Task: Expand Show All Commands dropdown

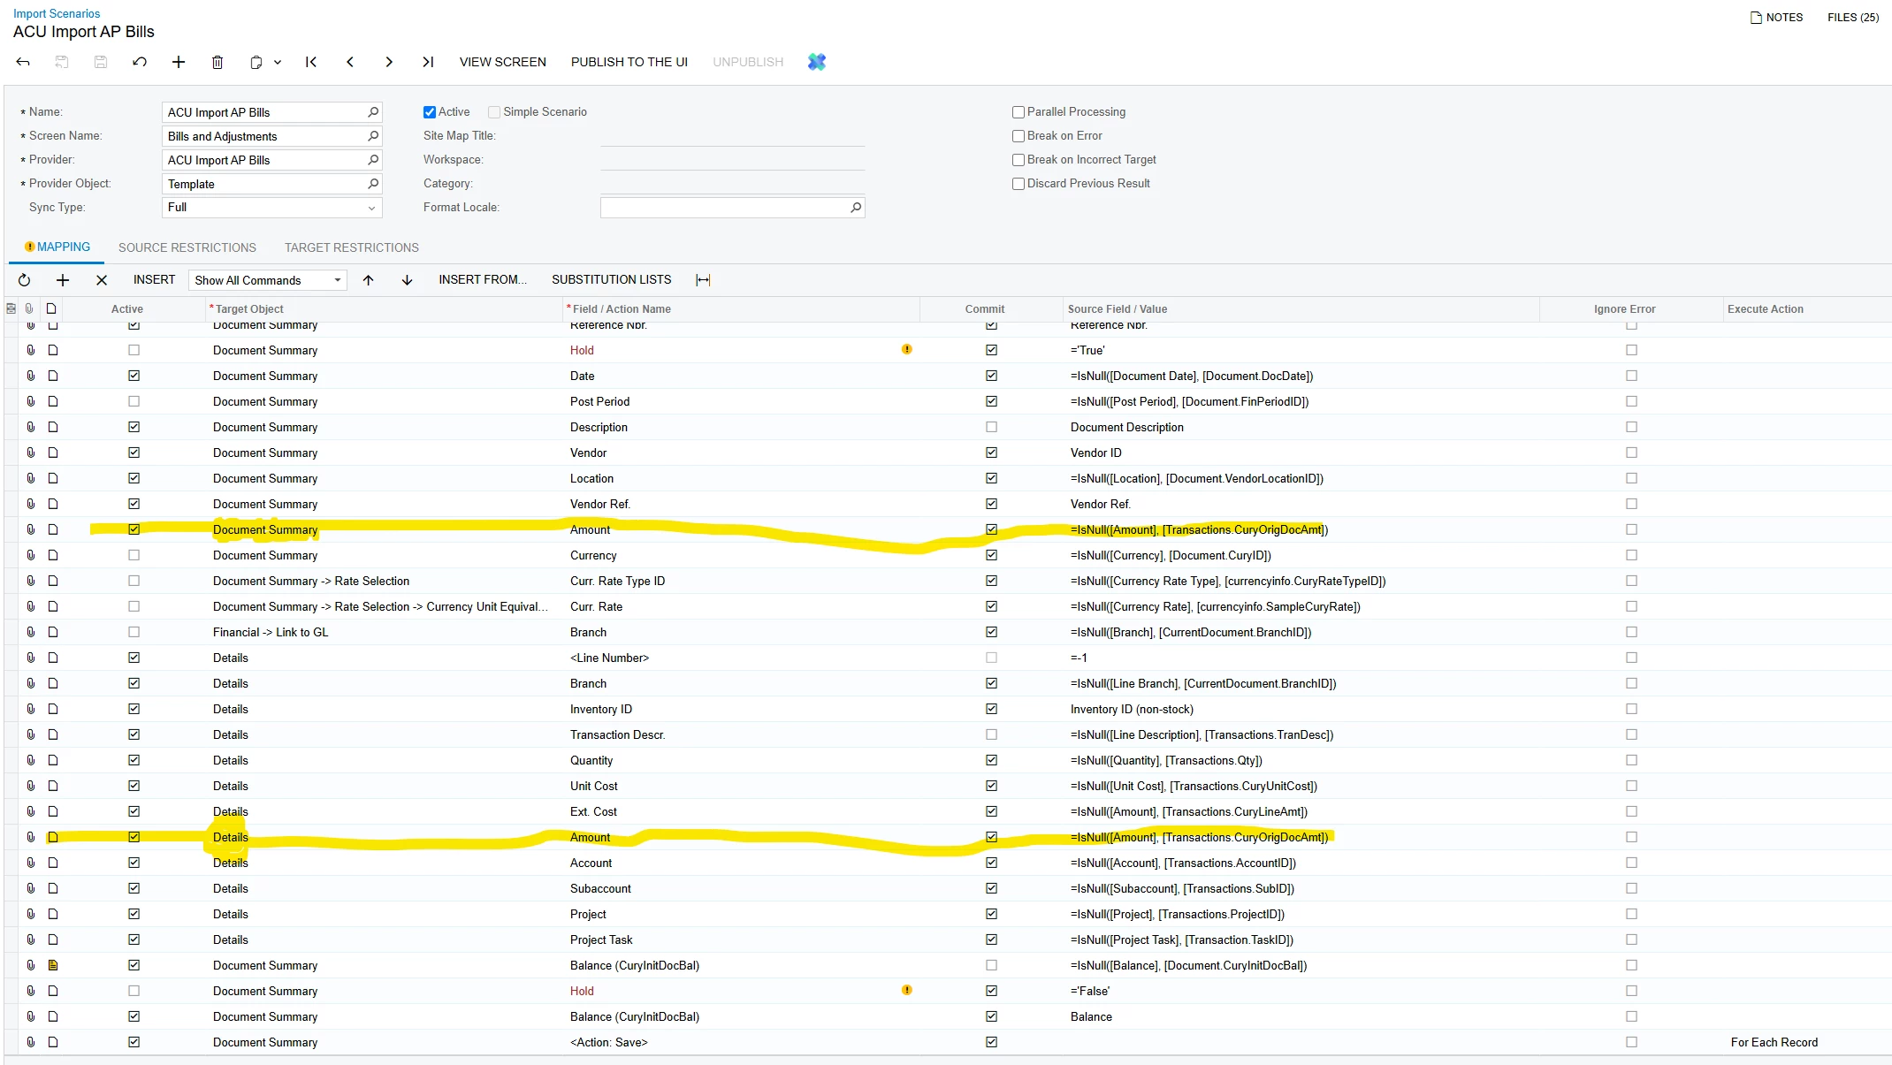Action: (x=338, y=280)
